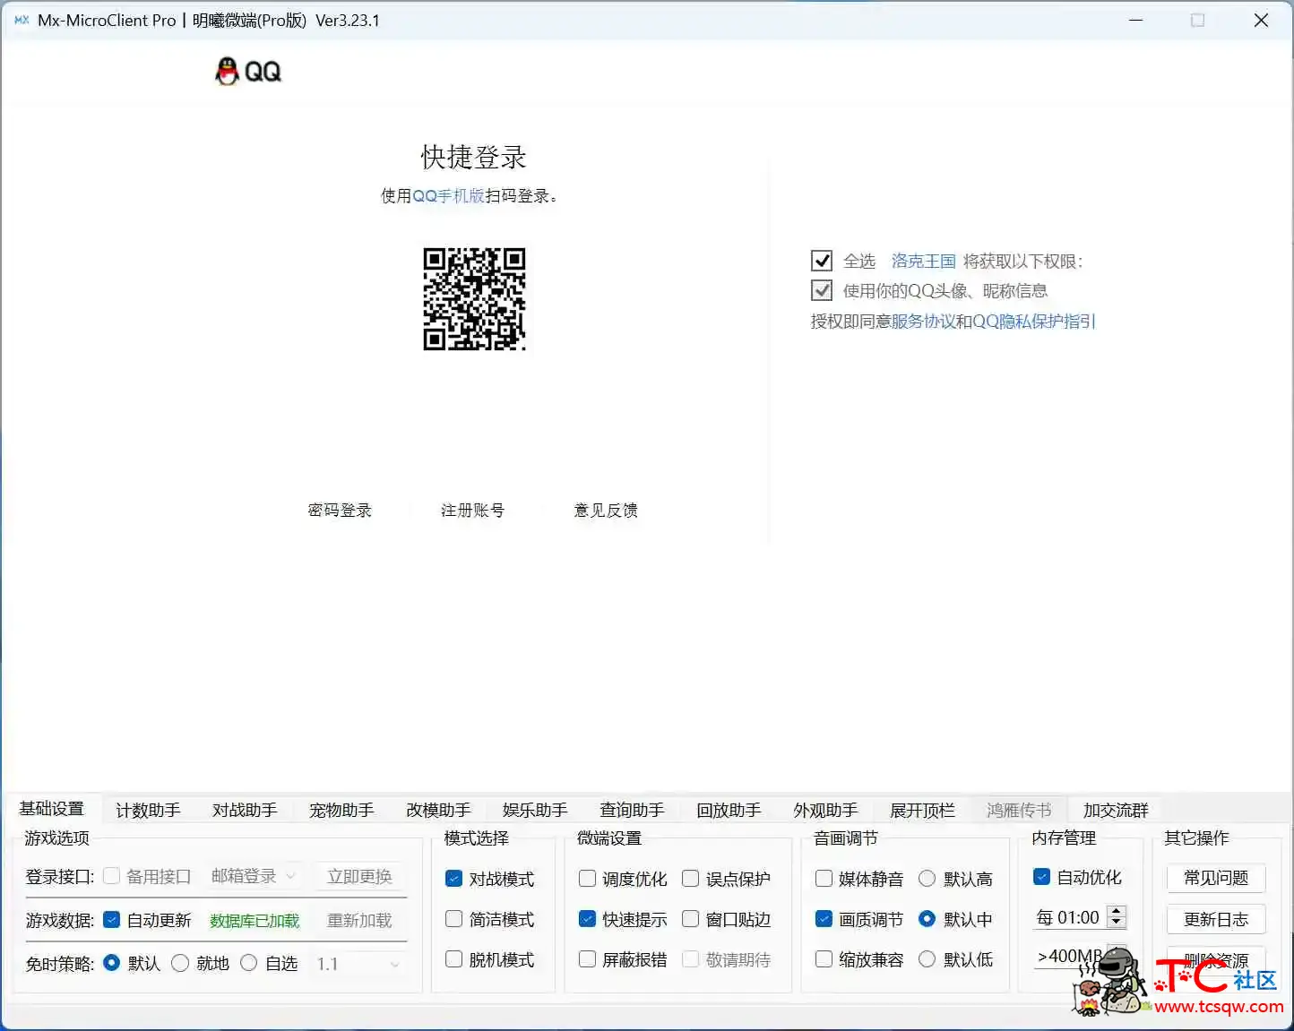Viewport: 1294px width, 1031px height.
Task: Go to the 回放助手 tab
Action: tap(729, 810)
